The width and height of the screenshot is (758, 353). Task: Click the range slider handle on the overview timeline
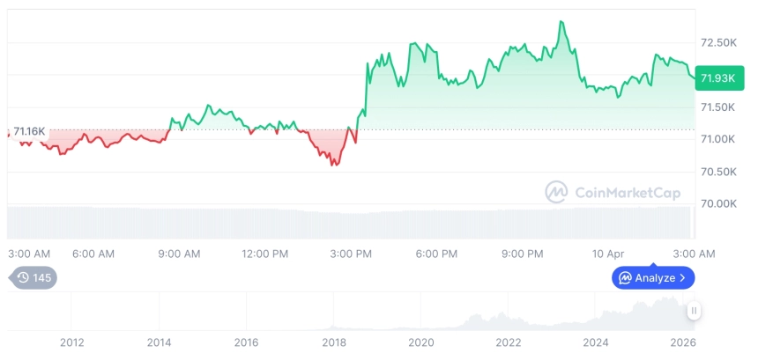[x=695, y=311]
